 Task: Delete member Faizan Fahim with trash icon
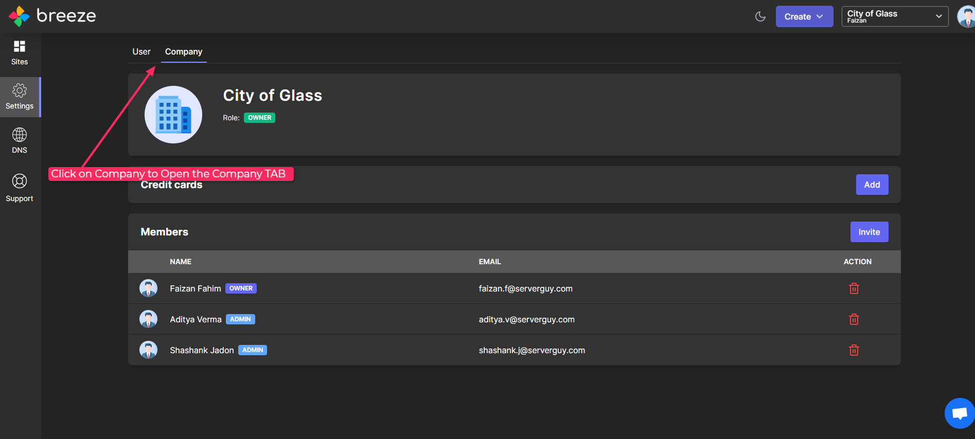(x=854, y=288)
